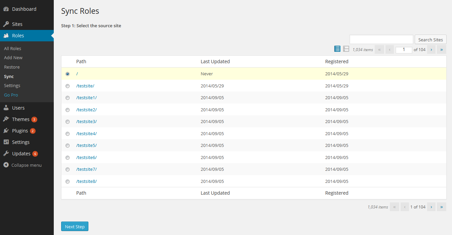The image size is (452, 235).
Task: Switch to excerpt view mode icon
Action: pyautogui.click(x=346, y=49)
